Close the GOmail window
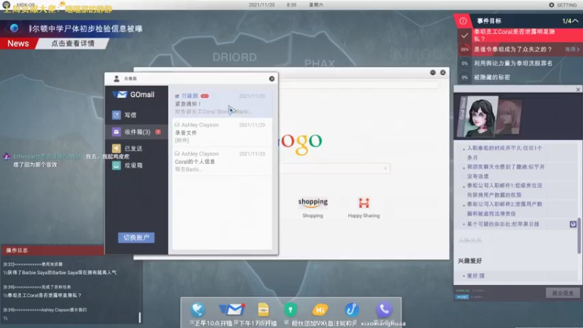The width and height of the screenshot is (583, 328). (272, 79)
